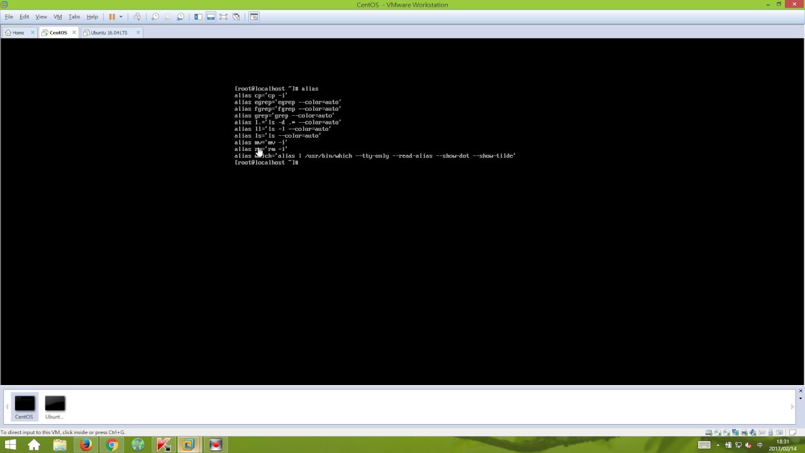Click the second CD/DVD device status icon

[x=726, y=432]
